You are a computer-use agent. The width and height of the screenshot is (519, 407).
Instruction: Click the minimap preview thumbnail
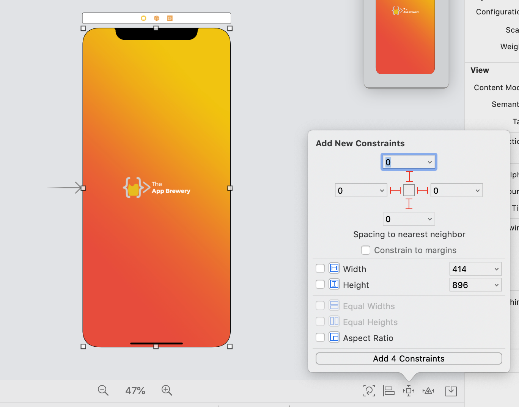coord(405,38)
